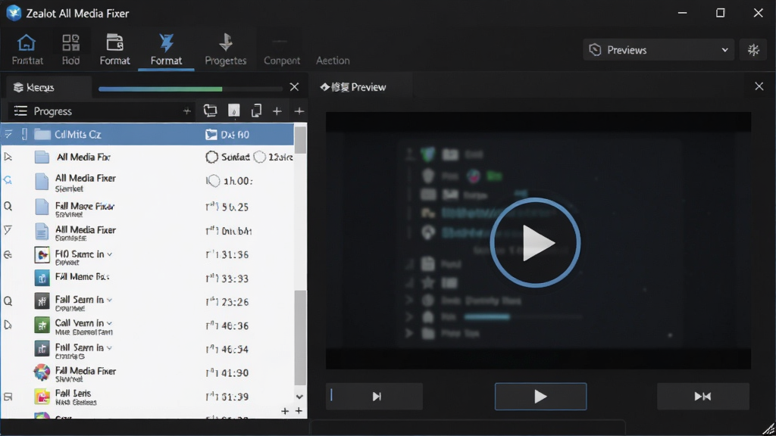
Task: Expand the chevron next to Call Vern in
Action: click(109, 323)
